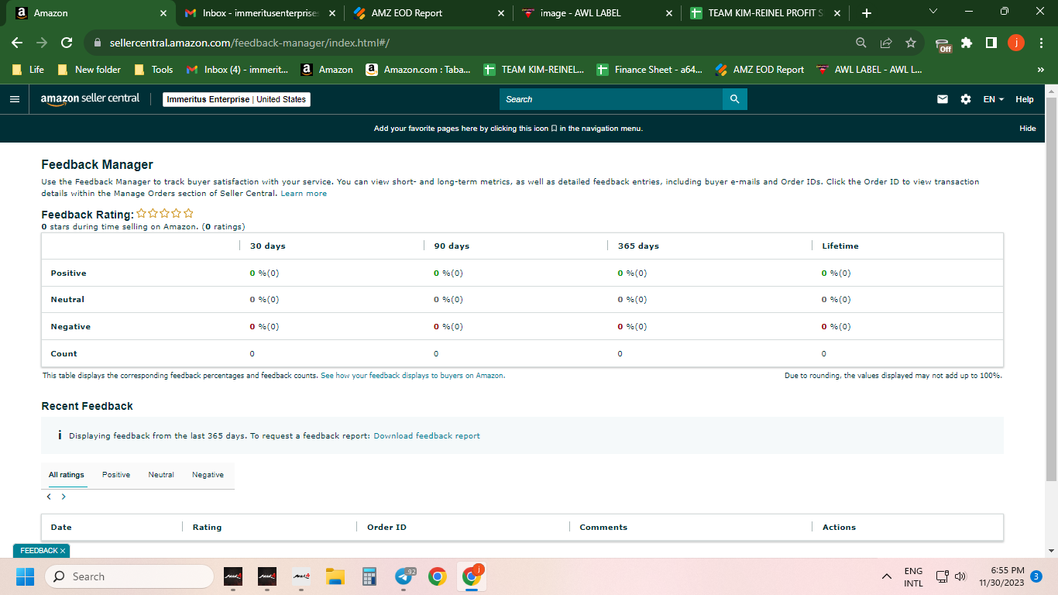
Task: Switch to the All ratings tab
Action: pyautogui.click(x=67, y=475)
